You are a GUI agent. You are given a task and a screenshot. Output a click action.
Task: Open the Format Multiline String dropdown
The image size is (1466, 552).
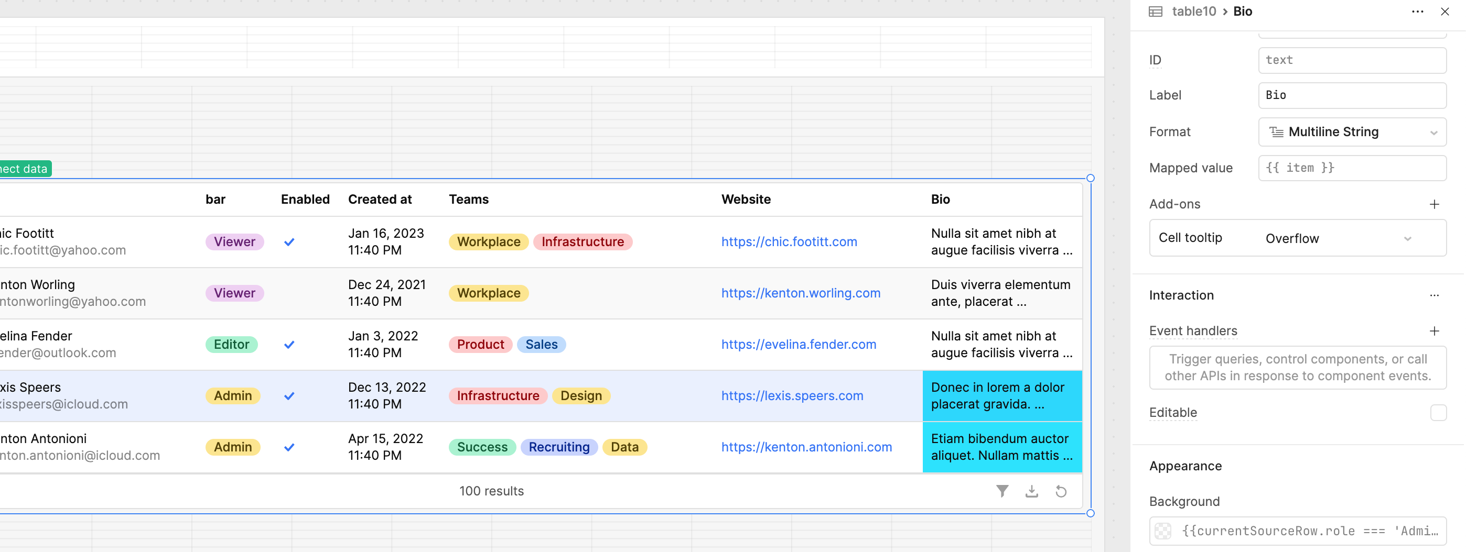[x=1352, y=132]
